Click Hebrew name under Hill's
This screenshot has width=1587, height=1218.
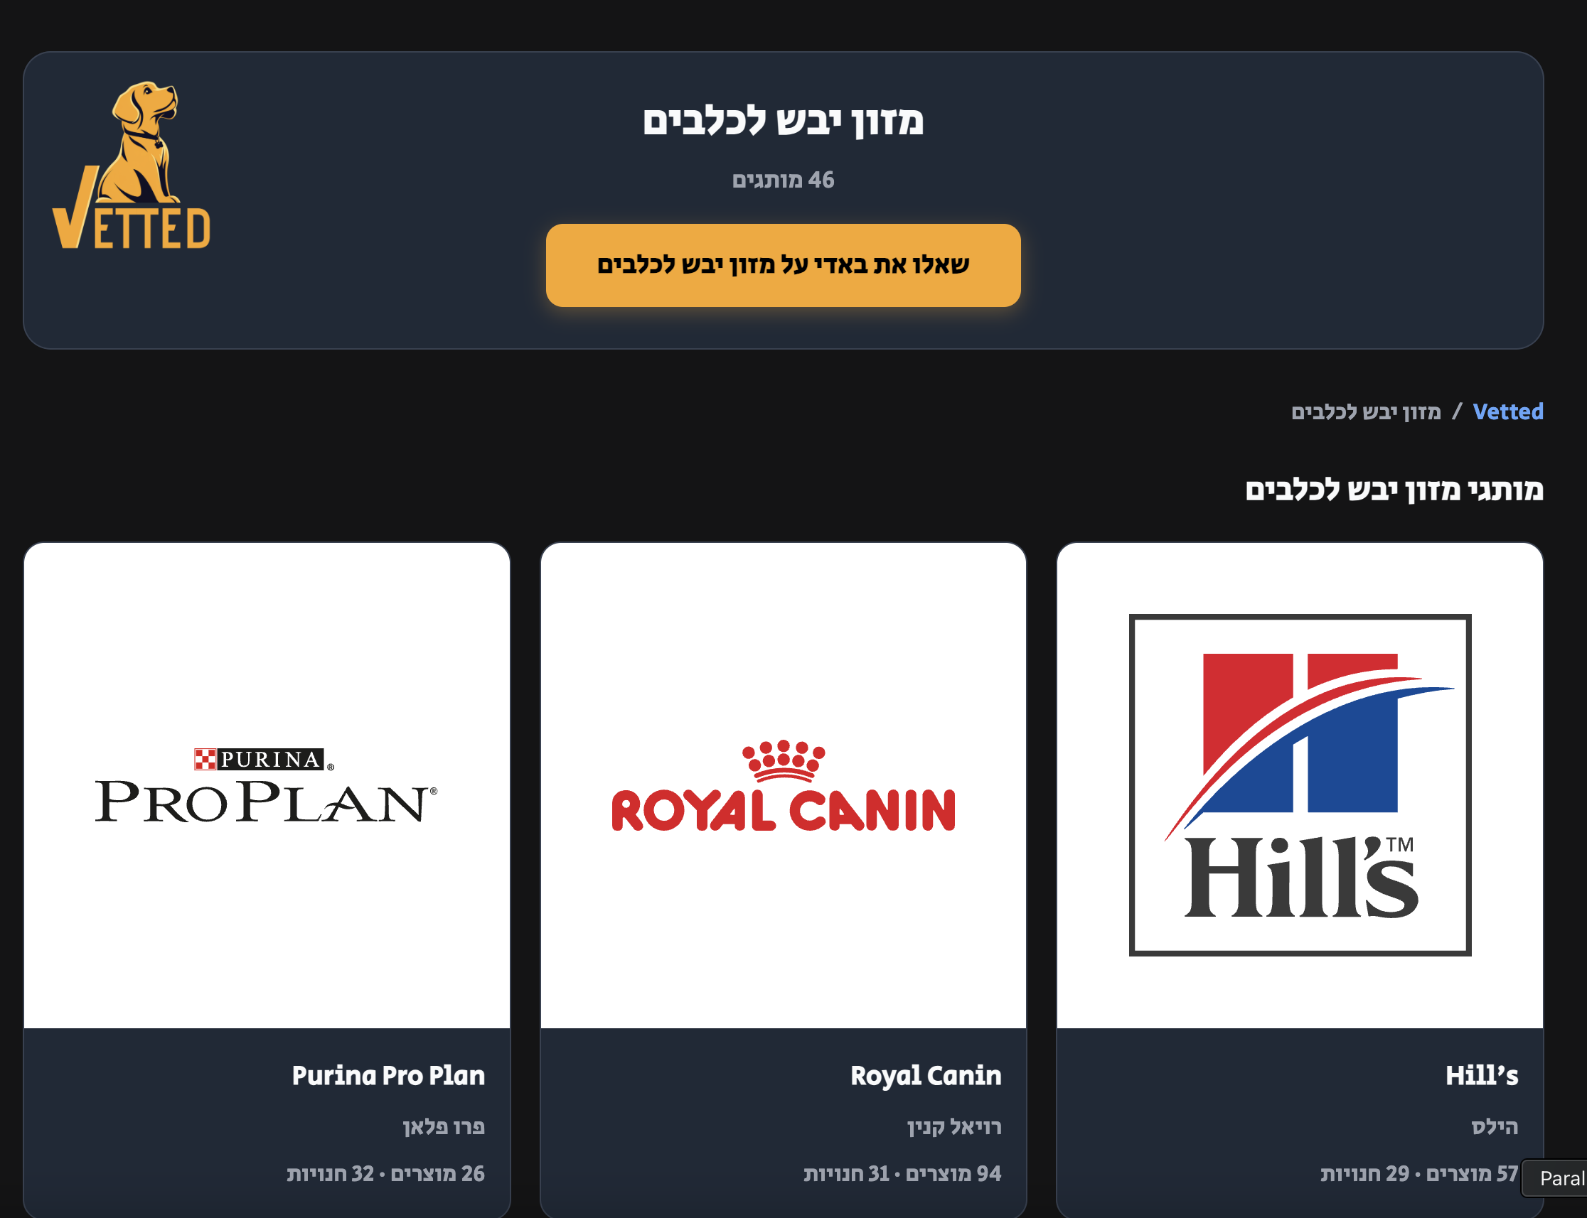click(1494, 1126)
